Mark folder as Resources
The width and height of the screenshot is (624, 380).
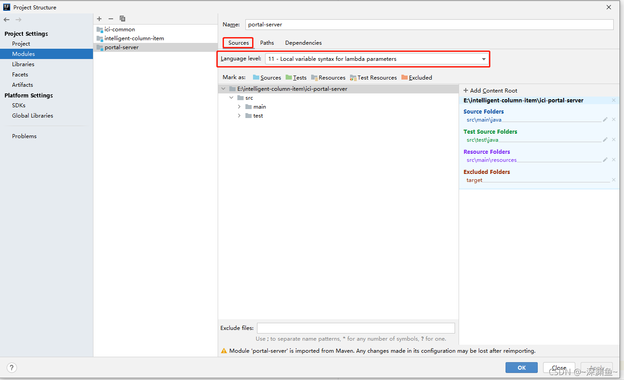[x=328, y=77]
